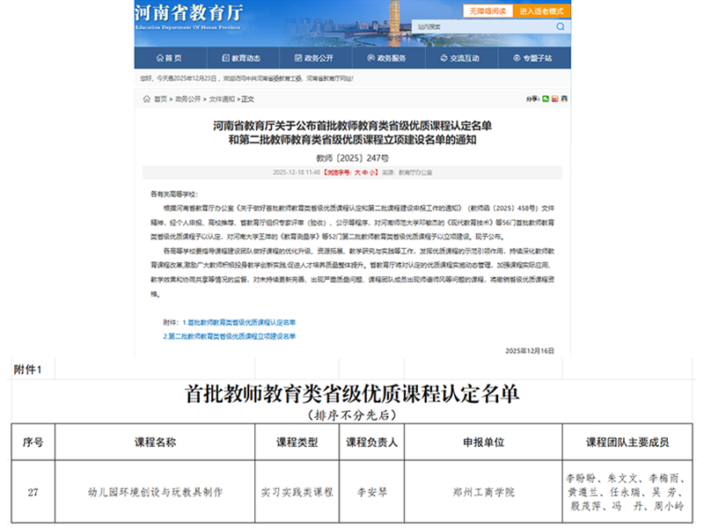This screenshot has width=704, height=528.
Task: Switch on 进入适老模式 elder mode
Action: click(542, 11)
